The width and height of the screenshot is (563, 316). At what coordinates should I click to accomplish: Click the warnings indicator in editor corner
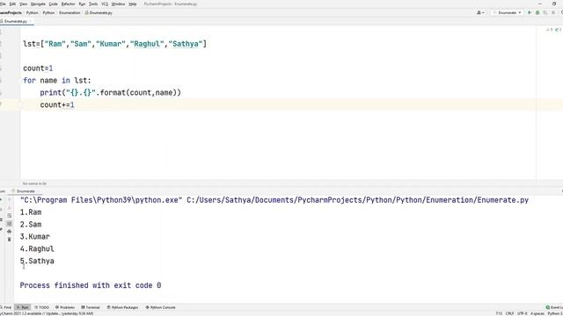549,30
